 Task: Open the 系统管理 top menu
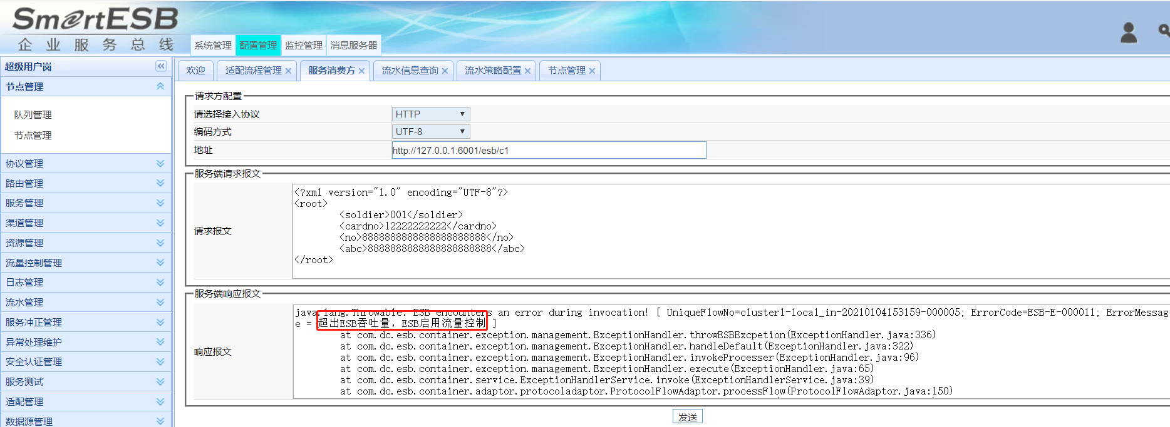212,45
